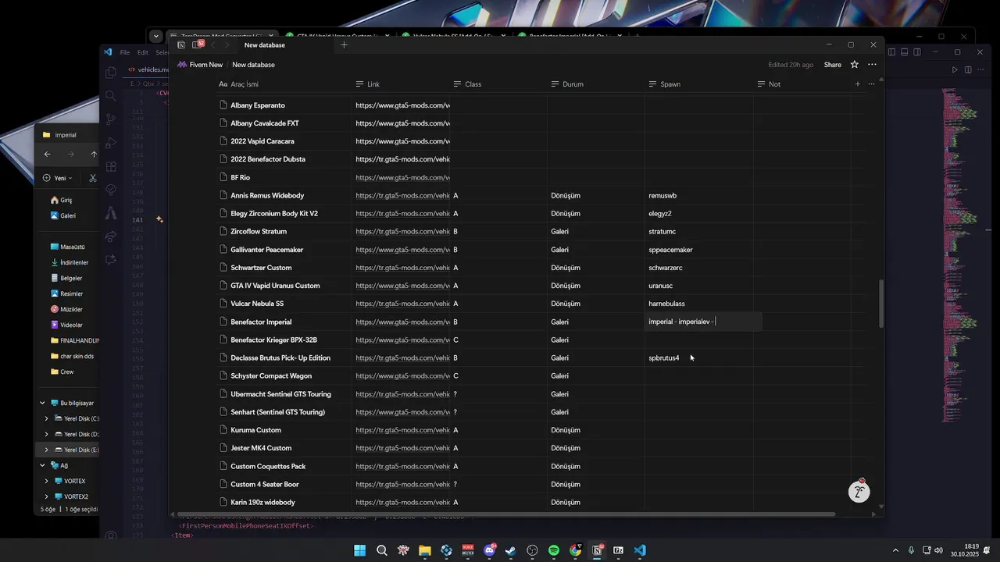Open Karin 190z widebody link

click(x=402, y=502)
